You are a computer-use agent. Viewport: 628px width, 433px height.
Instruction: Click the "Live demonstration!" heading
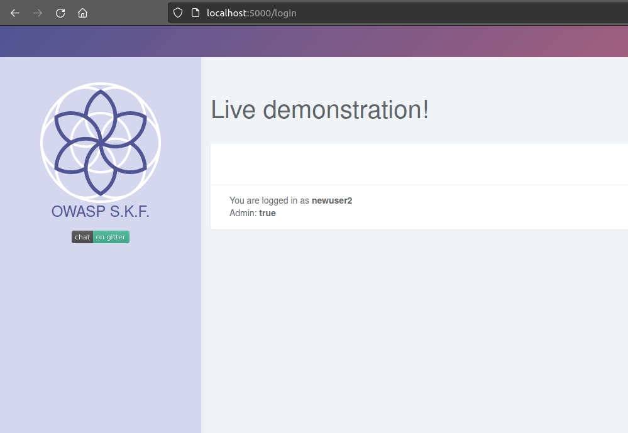click(x=319, y=110)
